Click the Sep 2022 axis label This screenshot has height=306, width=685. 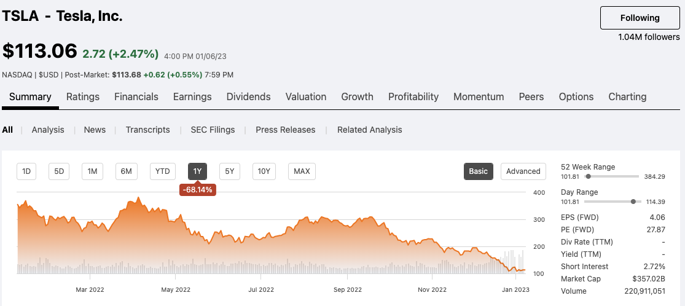click(348, 289)
